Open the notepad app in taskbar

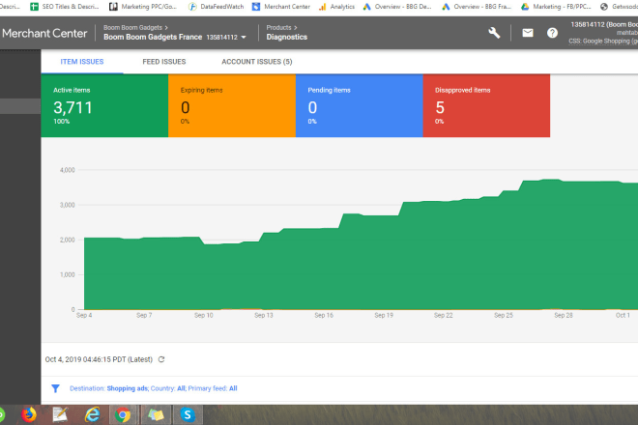point(60,414)
